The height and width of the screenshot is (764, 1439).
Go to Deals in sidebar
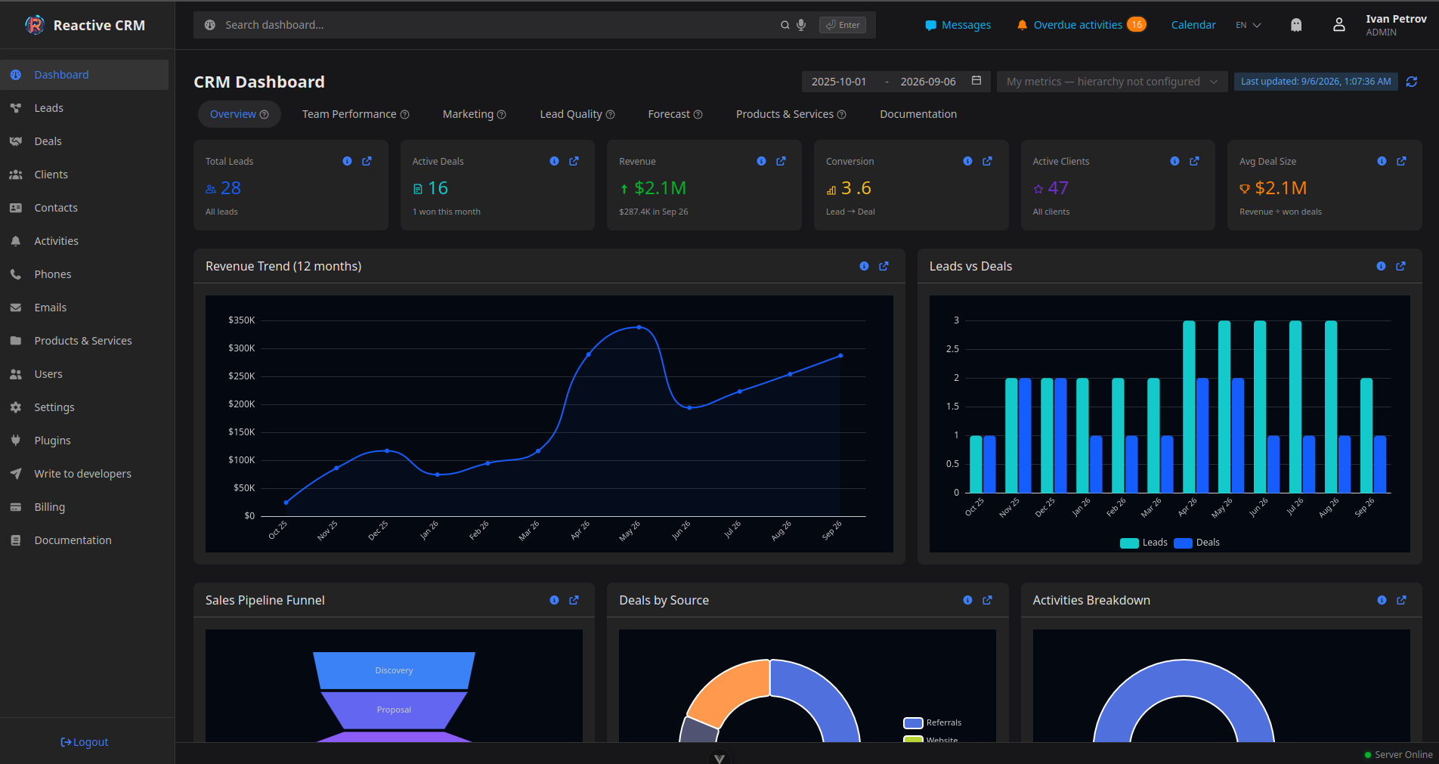84,141
